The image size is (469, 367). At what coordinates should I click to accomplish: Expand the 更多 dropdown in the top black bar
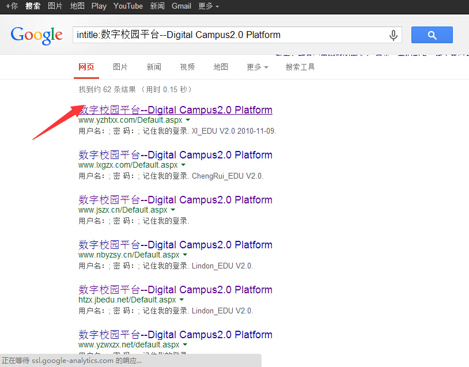pos(209,6)
